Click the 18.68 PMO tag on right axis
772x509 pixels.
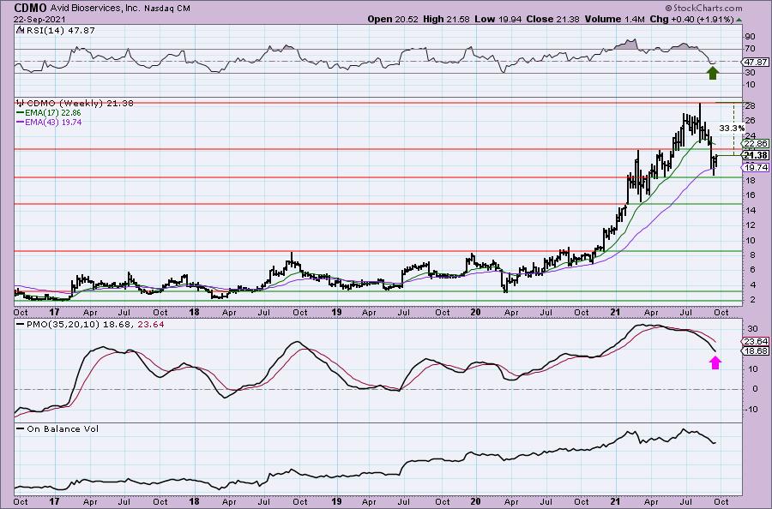(756, 351)
